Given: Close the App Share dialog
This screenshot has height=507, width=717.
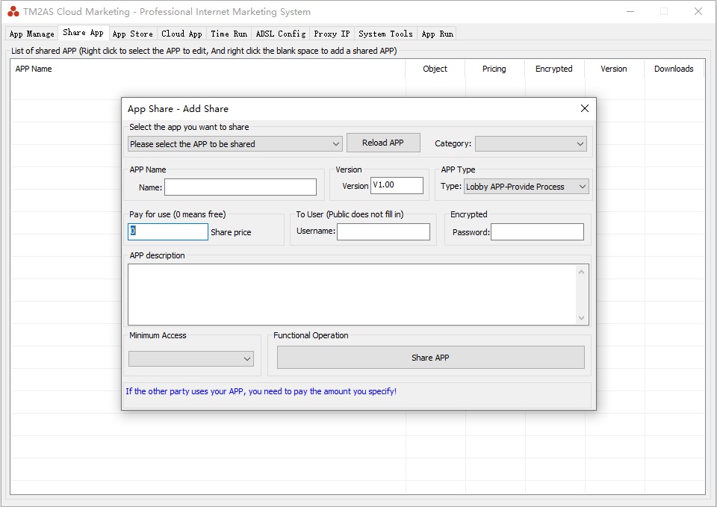Looking at the screenshot, I should pyautogui.click(x=585, y=108).
